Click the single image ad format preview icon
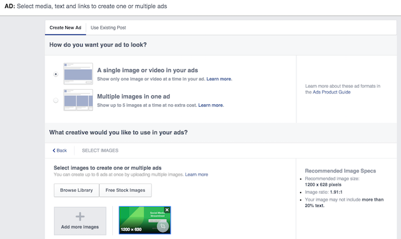The width and height of the screenshot is (401, 239). point(78,74)
